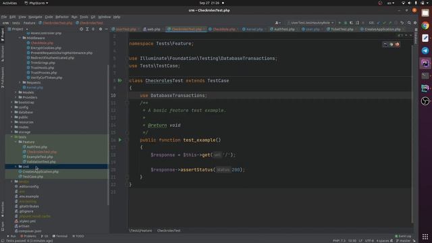432x243 pixels.
Task: Expand the Models folder
Action: pos(16,92)
